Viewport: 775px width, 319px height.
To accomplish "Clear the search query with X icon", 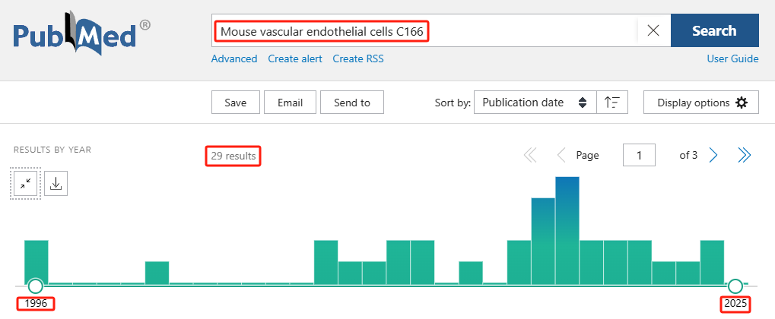I will tap(653, 31).
